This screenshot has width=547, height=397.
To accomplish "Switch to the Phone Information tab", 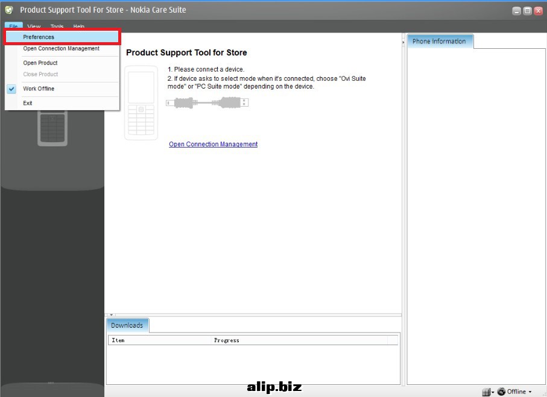I will coord(440,41).
